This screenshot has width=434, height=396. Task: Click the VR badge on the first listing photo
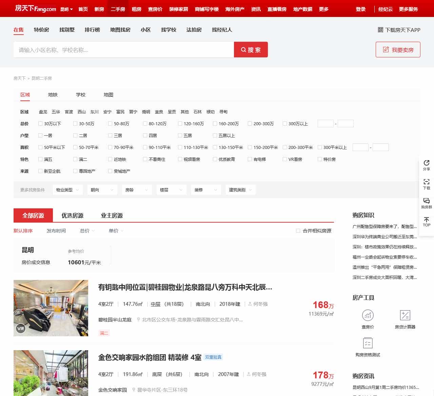[21, 328]
